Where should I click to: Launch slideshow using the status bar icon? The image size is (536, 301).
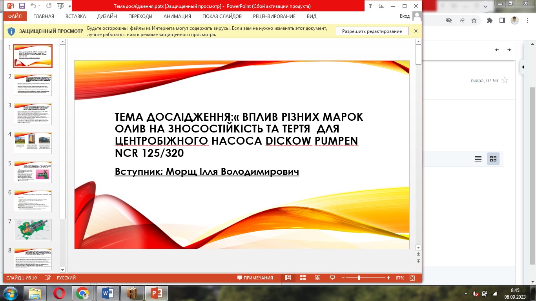click(x=333, y=278)
